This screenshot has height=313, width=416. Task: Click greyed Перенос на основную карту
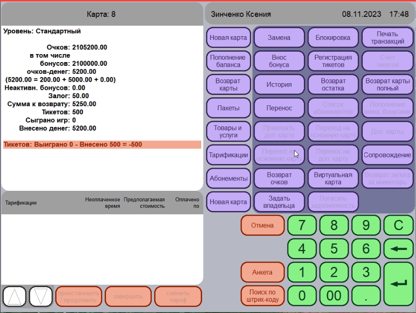(x=279, y=155)
